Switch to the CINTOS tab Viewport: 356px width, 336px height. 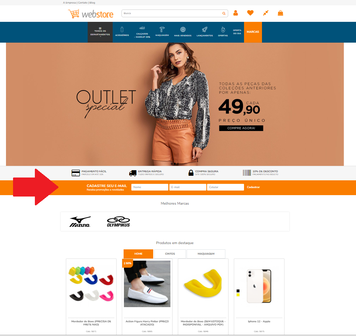coord(170,254)
